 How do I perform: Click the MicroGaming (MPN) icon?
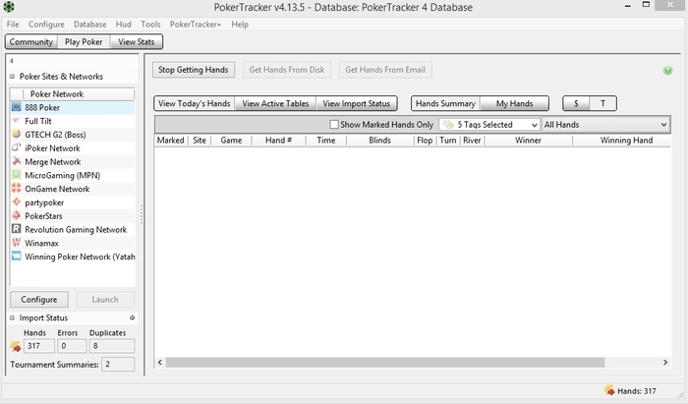coord(17,175)
